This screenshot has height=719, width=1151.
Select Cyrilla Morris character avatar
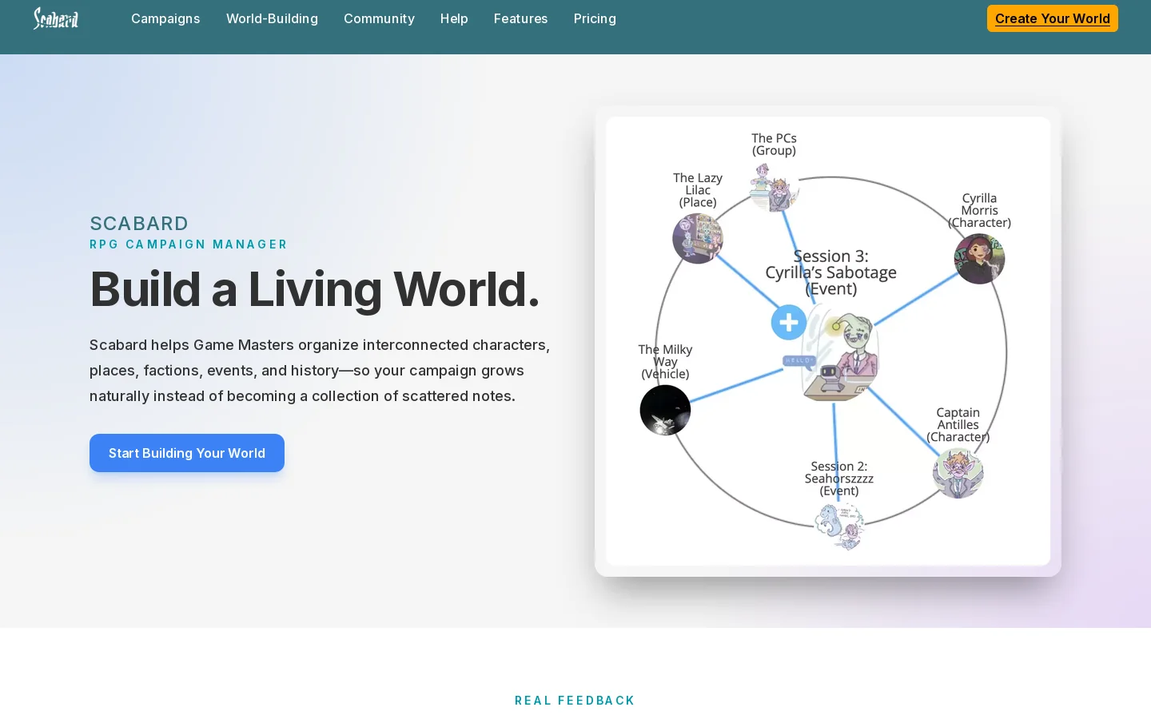pos(979,259)
